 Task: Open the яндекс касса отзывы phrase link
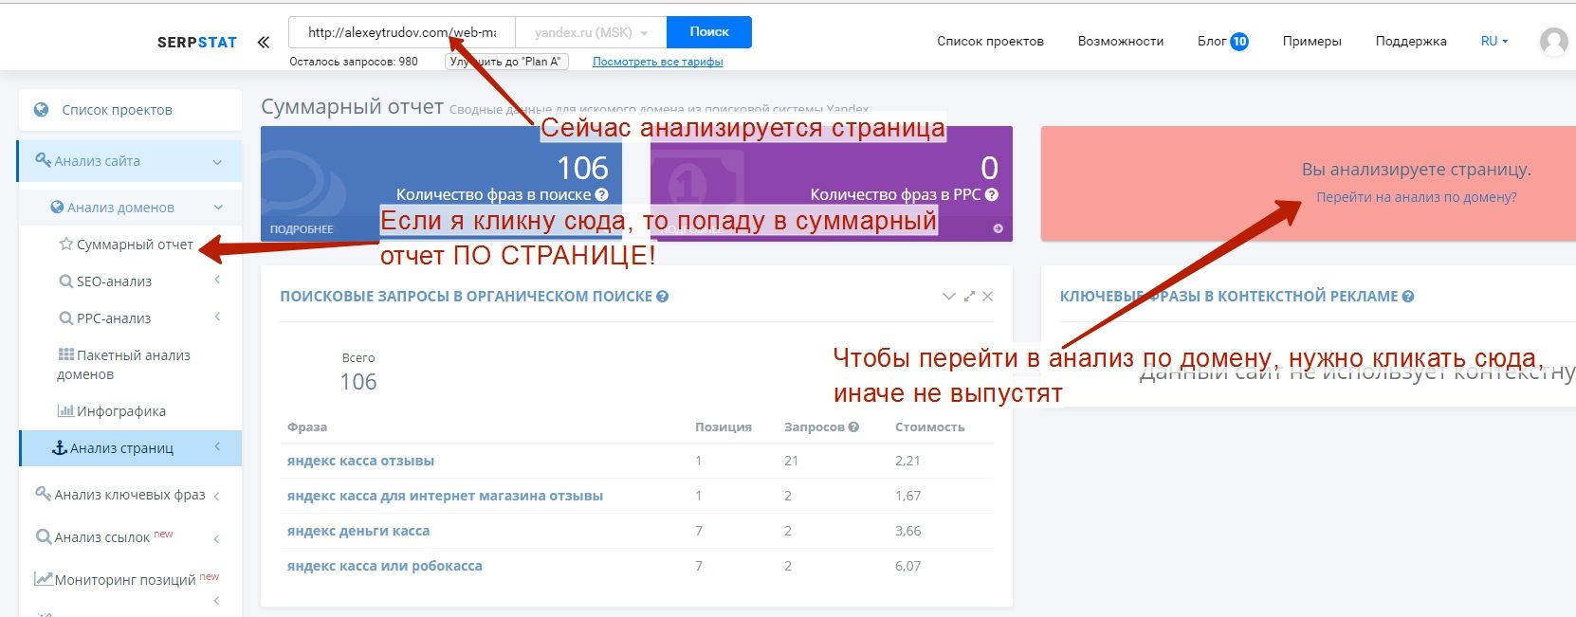[x=360, y=461]
